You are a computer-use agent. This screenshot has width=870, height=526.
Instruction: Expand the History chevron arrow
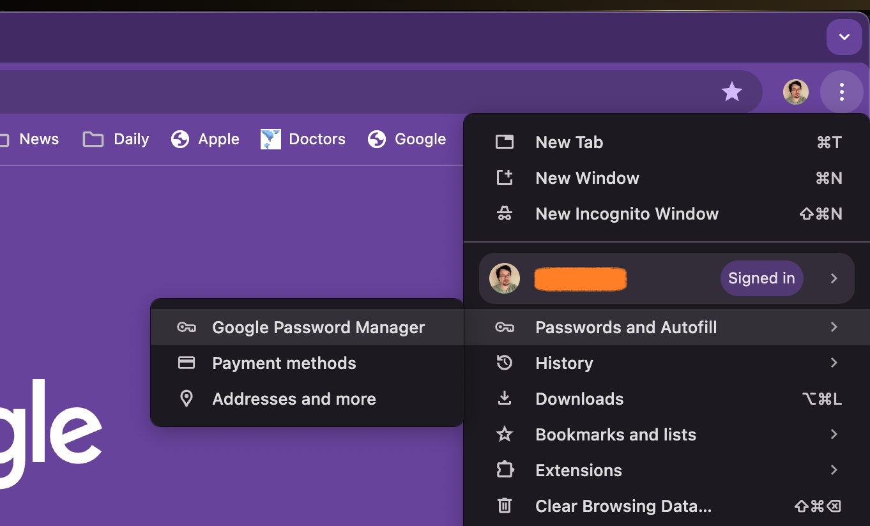[834, 363]
